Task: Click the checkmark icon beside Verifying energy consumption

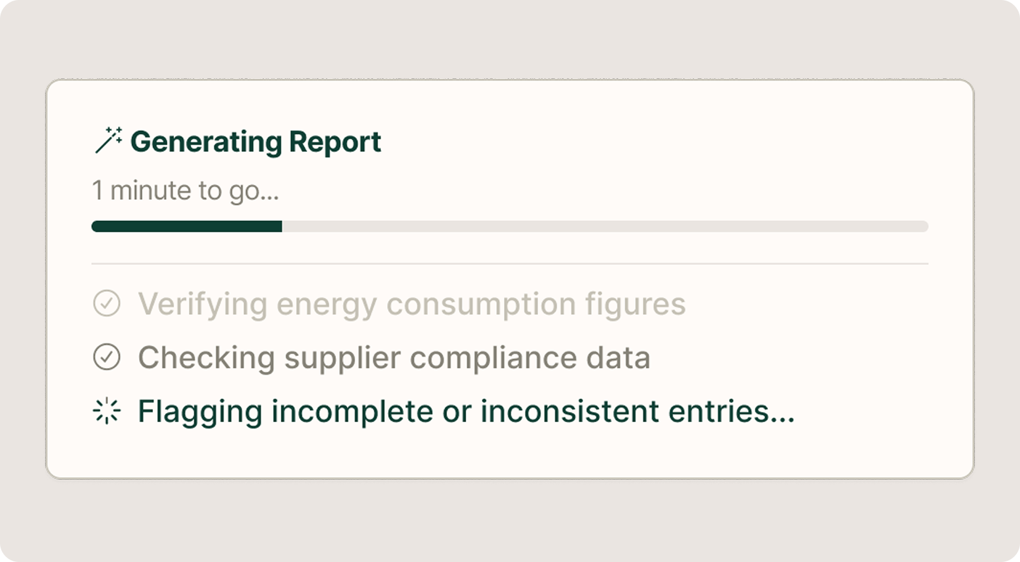Action: pos(107,303)
